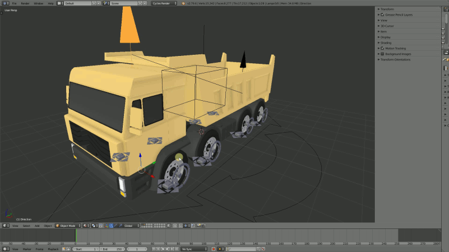
Task: Open the Marker menu
Action: [x=27, y=249]
